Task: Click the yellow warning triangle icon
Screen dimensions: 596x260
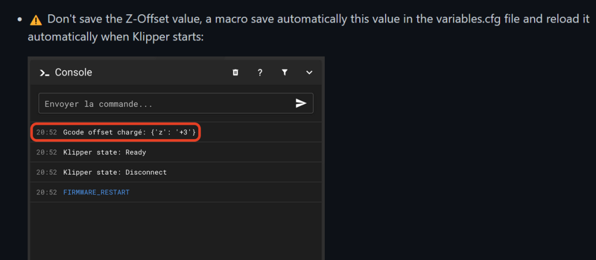Action: pyautogui.click(x=36, y=20)
